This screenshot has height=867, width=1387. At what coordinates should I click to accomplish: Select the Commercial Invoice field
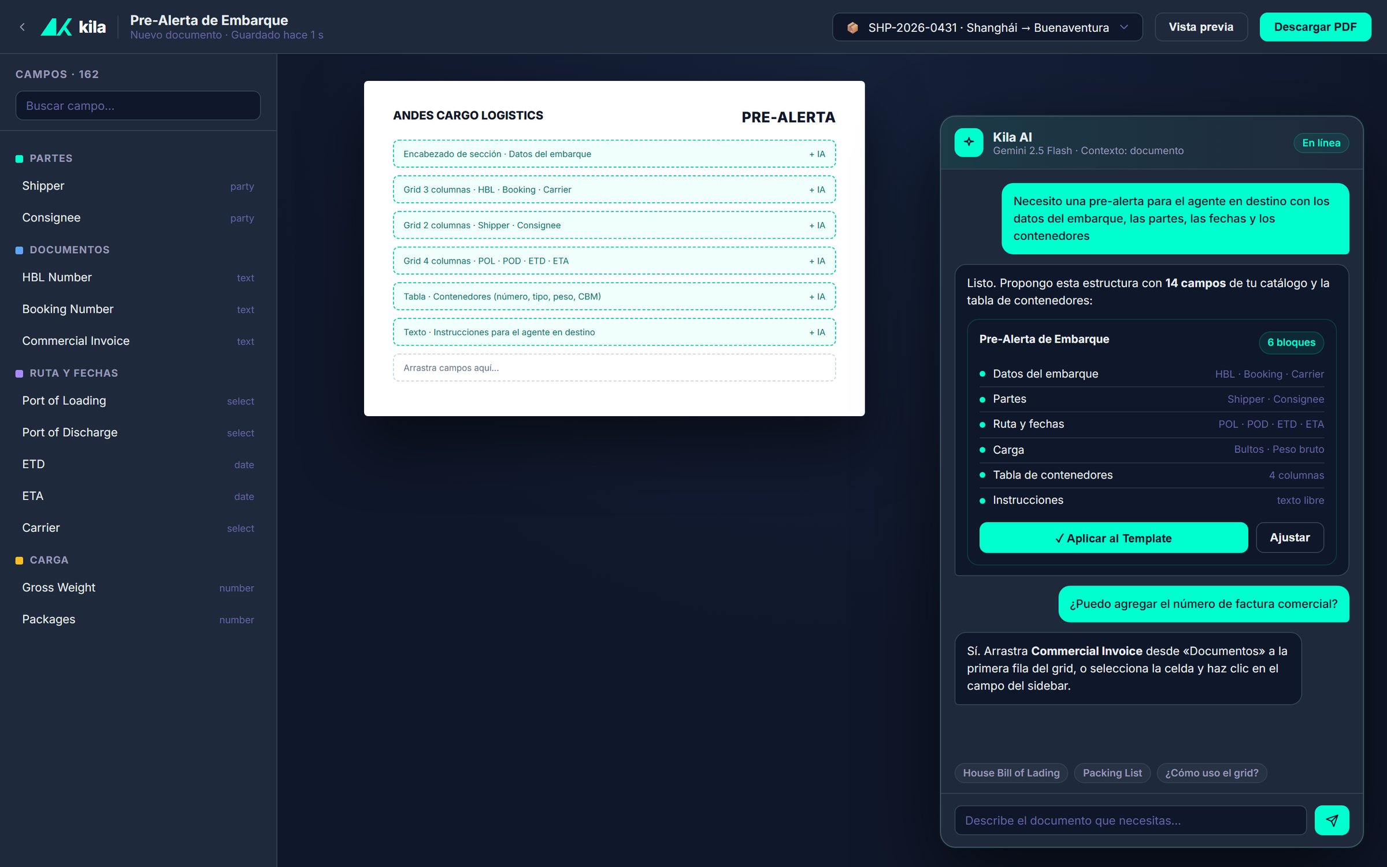coord(138,341)
